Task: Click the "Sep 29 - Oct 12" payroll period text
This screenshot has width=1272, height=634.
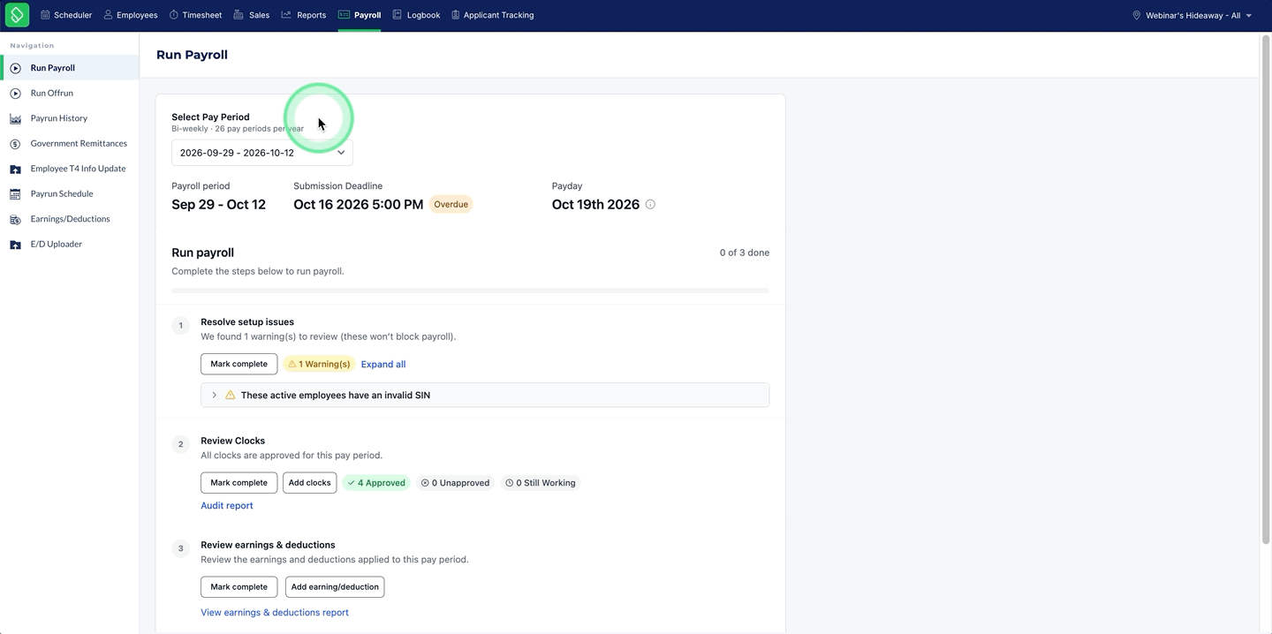Action: tap(218, 205)
